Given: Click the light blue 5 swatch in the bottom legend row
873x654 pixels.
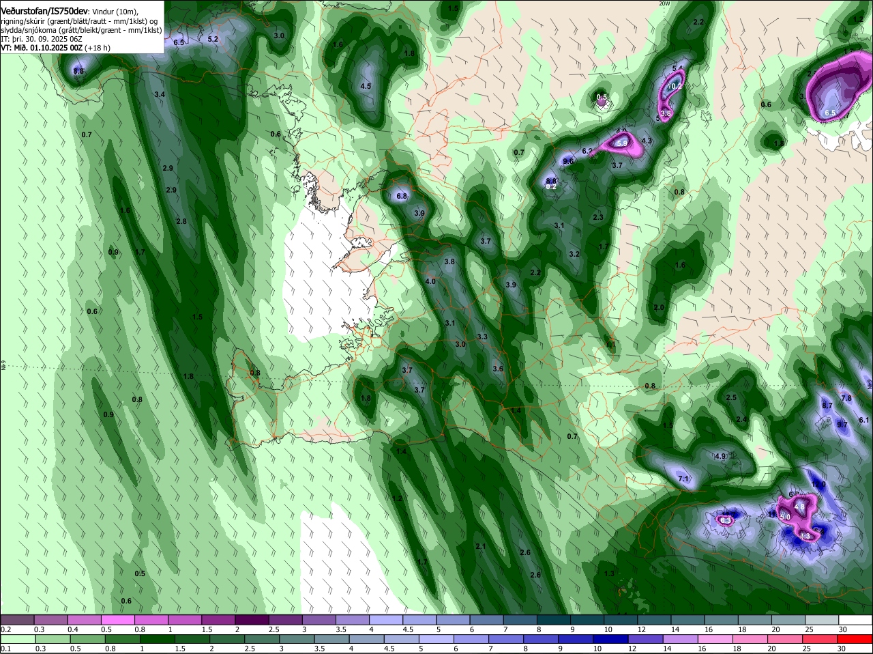Looking at the screenshot, I should pos(436,639).
